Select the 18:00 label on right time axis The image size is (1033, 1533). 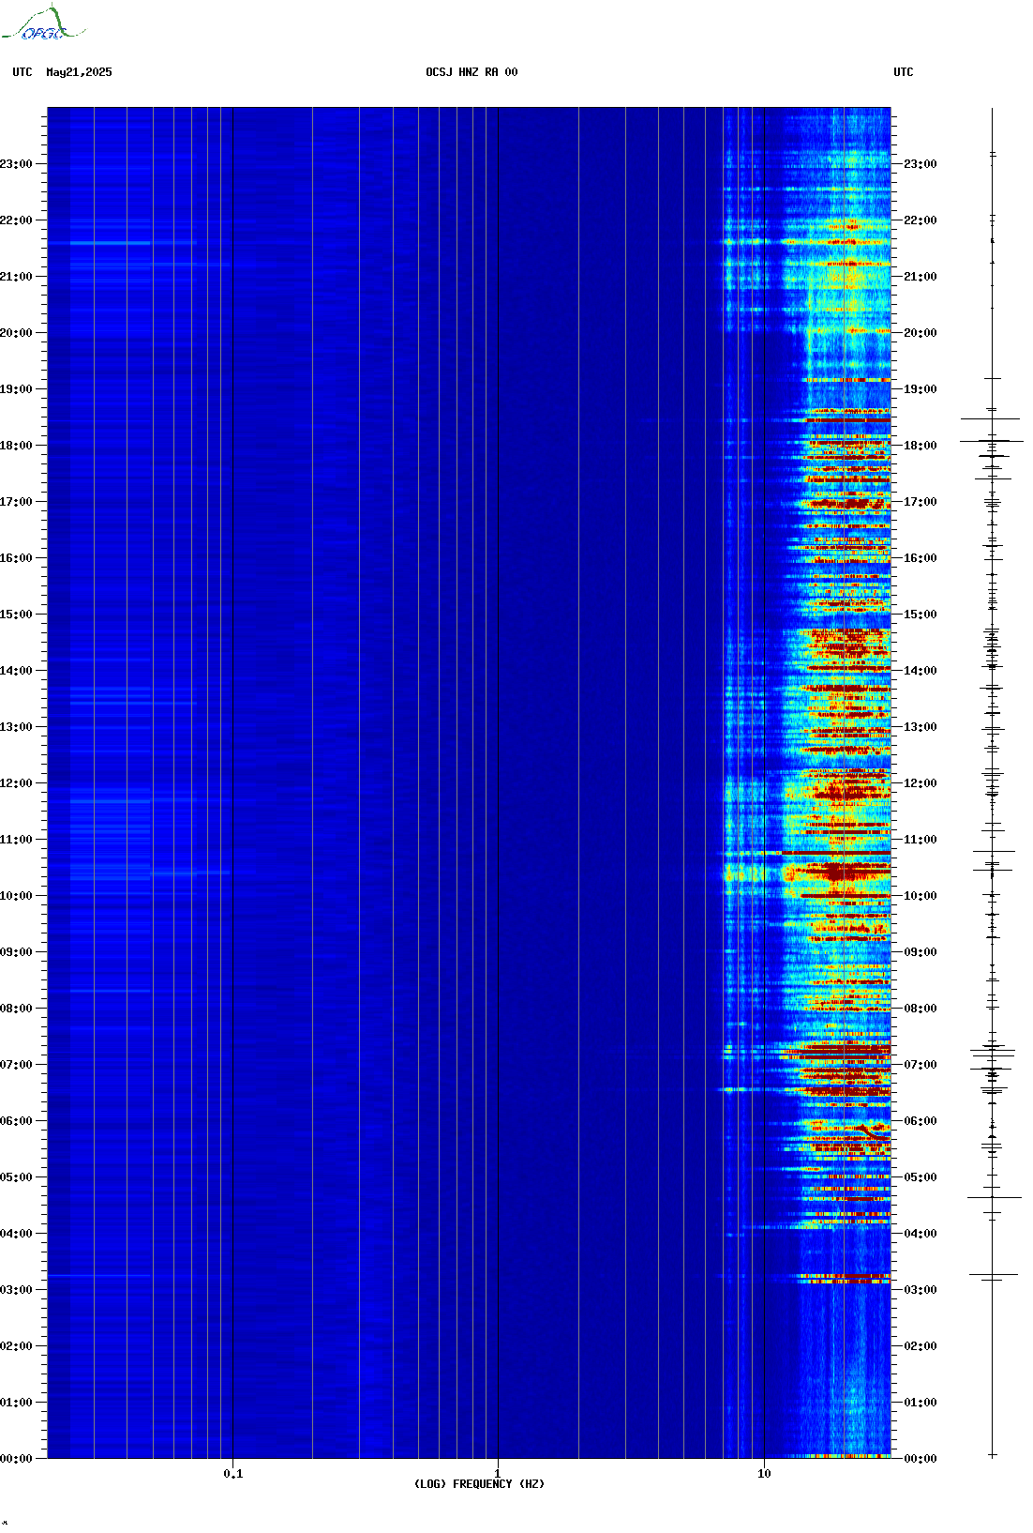point(921,446)
